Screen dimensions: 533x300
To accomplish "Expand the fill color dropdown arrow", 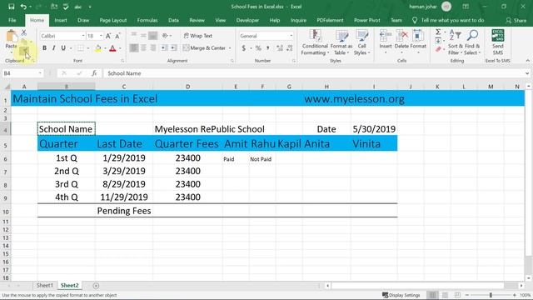I will pos(105,48).
